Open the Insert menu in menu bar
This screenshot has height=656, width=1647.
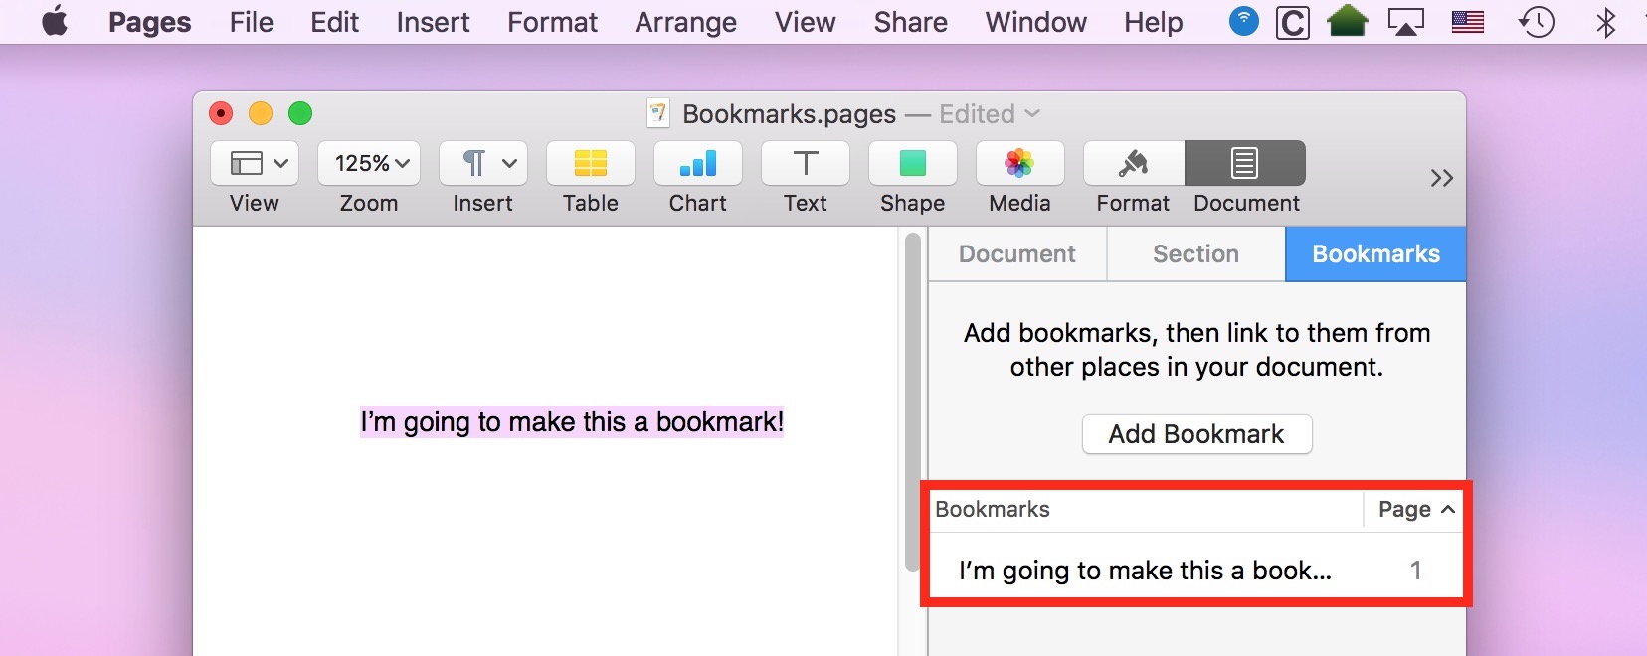pyautogui.click(x=433, y=22)
